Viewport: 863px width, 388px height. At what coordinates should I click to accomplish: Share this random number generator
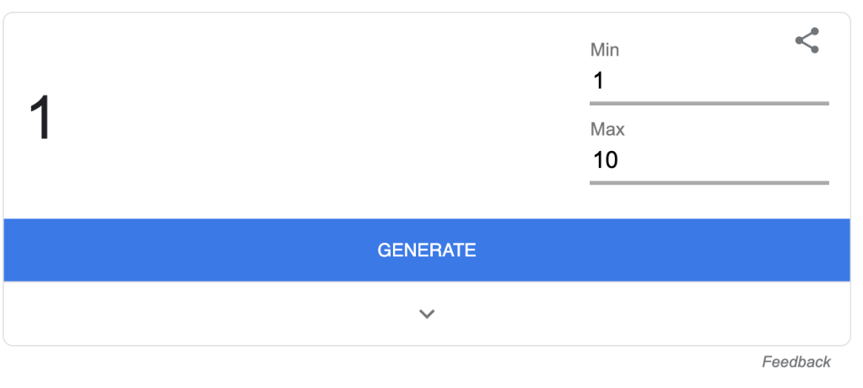[x=807, y=40]
